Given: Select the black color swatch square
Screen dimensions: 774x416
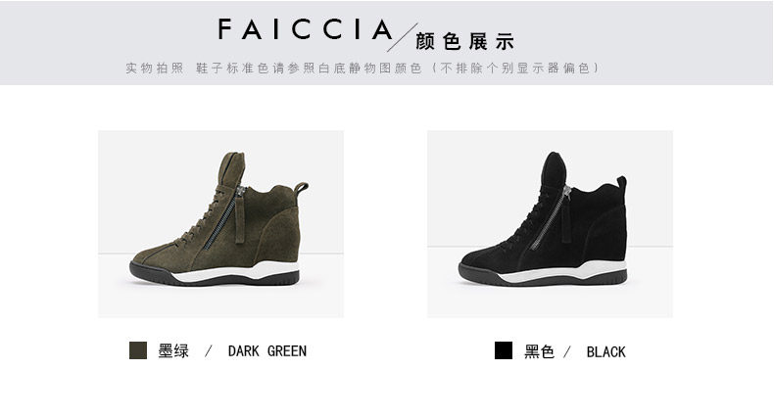Looking at the screenshot, I should pyautogui.click(x=504, y=350).
